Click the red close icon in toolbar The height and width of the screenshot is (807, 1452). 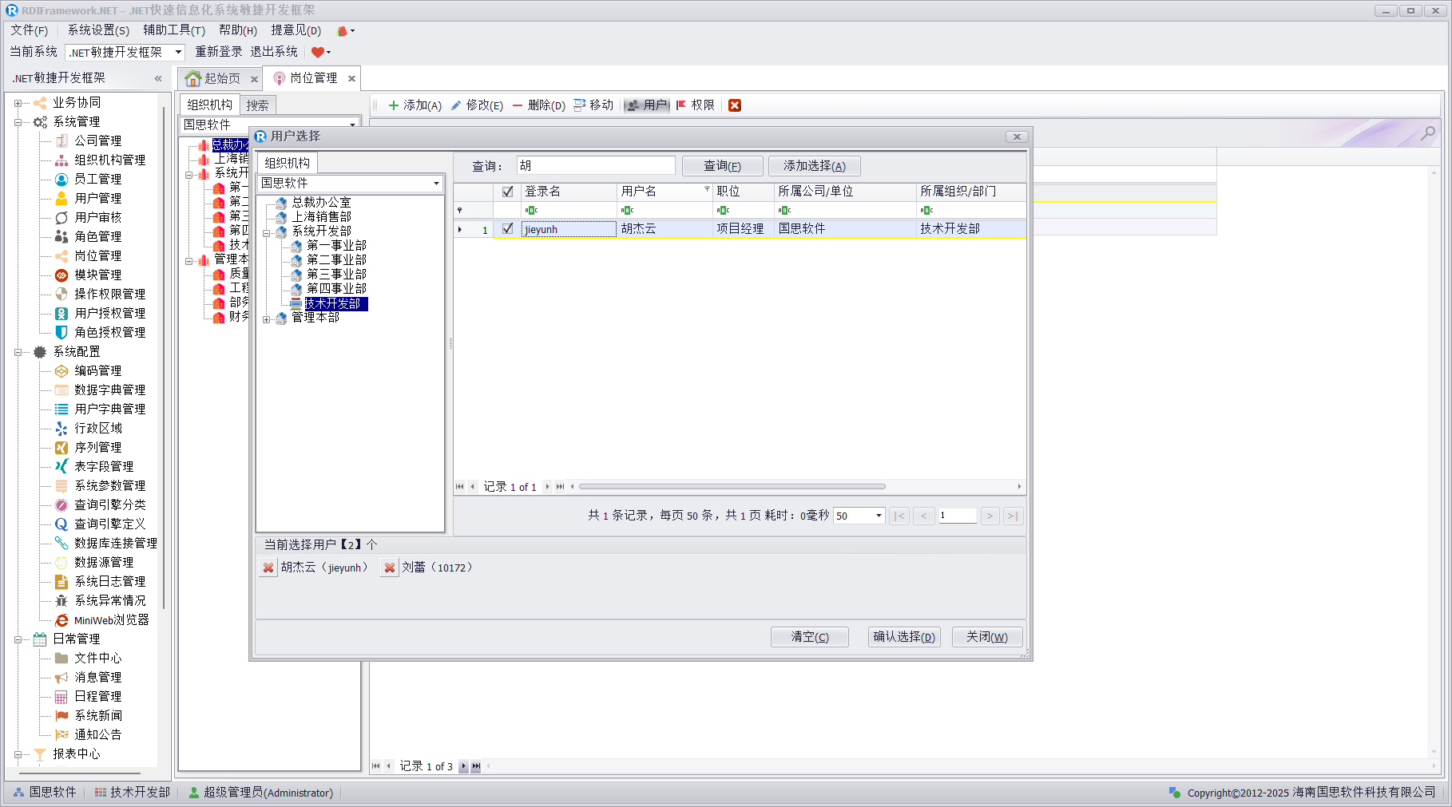735,105
